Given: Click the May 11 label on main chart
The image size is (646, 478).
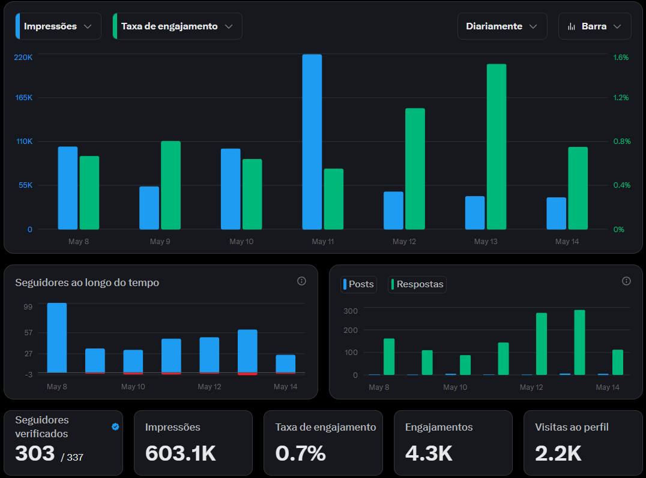Looking at the screenshot, I should (x=322, y=242).
